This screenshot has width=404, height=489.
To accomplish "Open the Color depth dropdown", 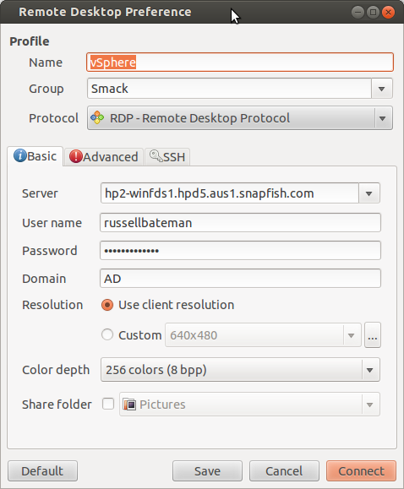I will click(240, 370).
